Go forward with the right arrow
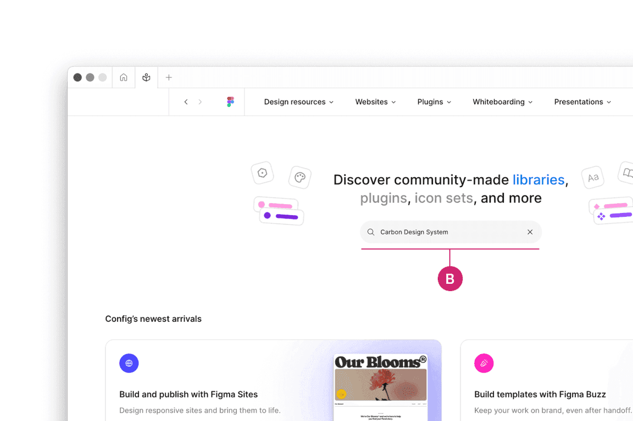 (200, 102)
